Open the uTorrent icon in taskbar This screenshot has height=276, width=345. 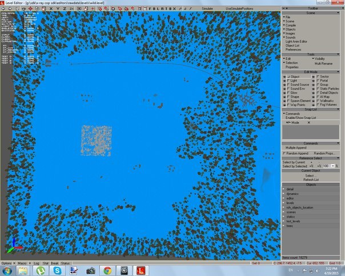[41, 270]
